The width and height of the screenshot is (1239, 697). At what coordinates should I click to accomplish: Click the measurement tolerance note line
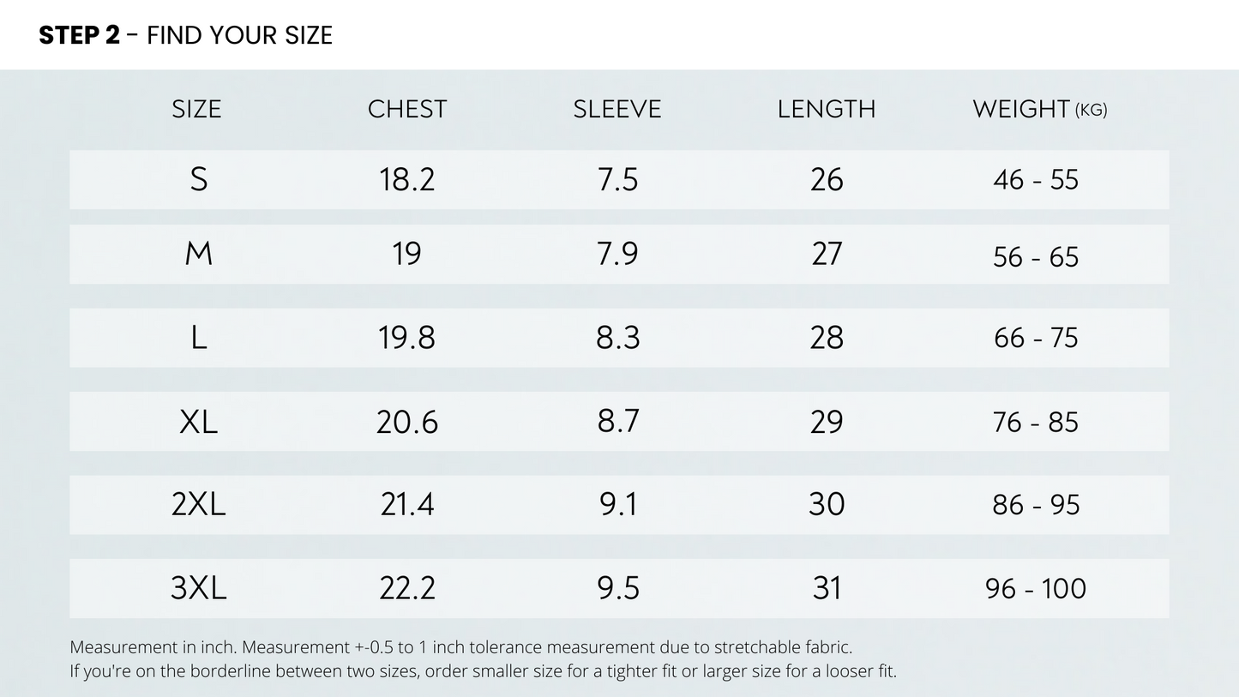tap(460, 647)
